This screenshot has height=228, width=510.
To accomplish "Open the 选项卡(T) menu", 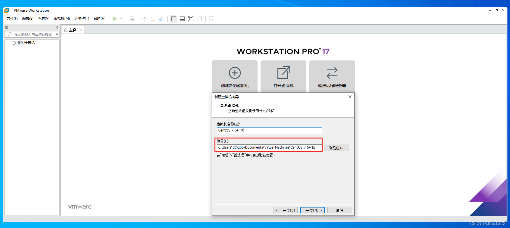I will (x=82, y=19).
